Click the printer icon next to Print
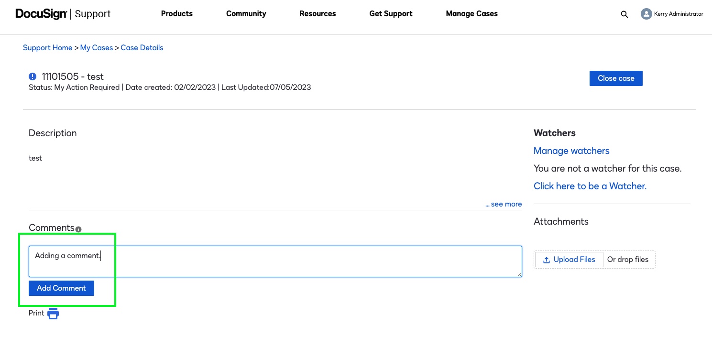The width and height of the screenshot is (712, 337). tap(53, 313)
